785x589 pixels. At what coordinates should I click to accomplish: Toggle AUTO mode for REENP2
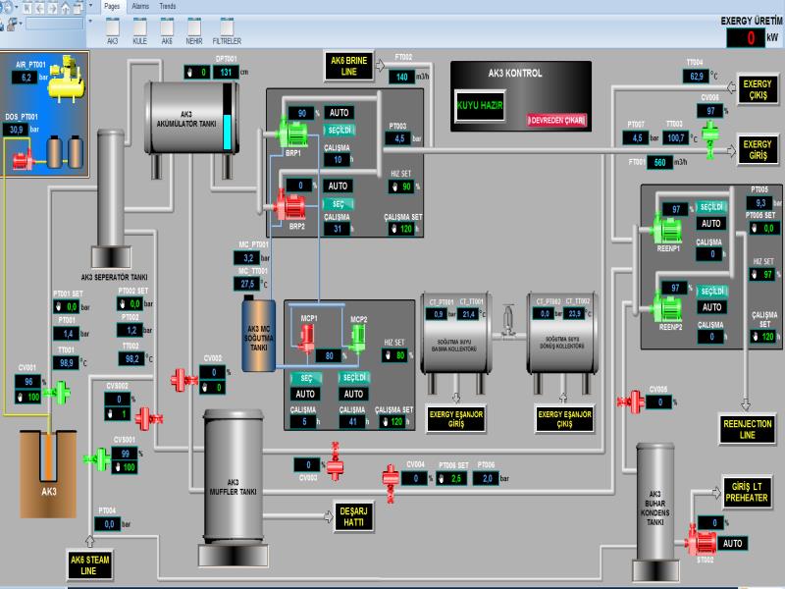(x=712, y=307)
